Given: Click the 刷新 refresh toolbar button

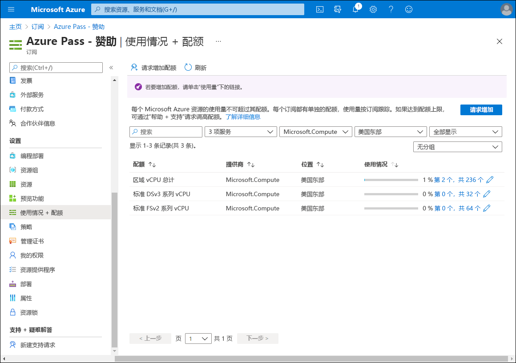Looking at the screenshot, I should (195, 68).
